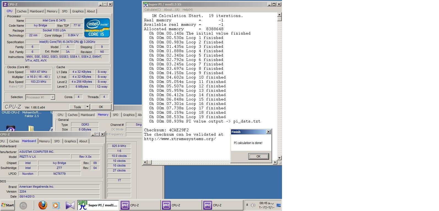Expand the Tools dropdown arrow in CPU-Z
Screen dimensions: 439x211
click(x=87, y=107)
